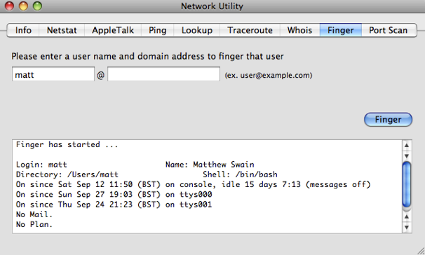Select the AppleTalk tab
425x255 pixels.
click(113, 30)
